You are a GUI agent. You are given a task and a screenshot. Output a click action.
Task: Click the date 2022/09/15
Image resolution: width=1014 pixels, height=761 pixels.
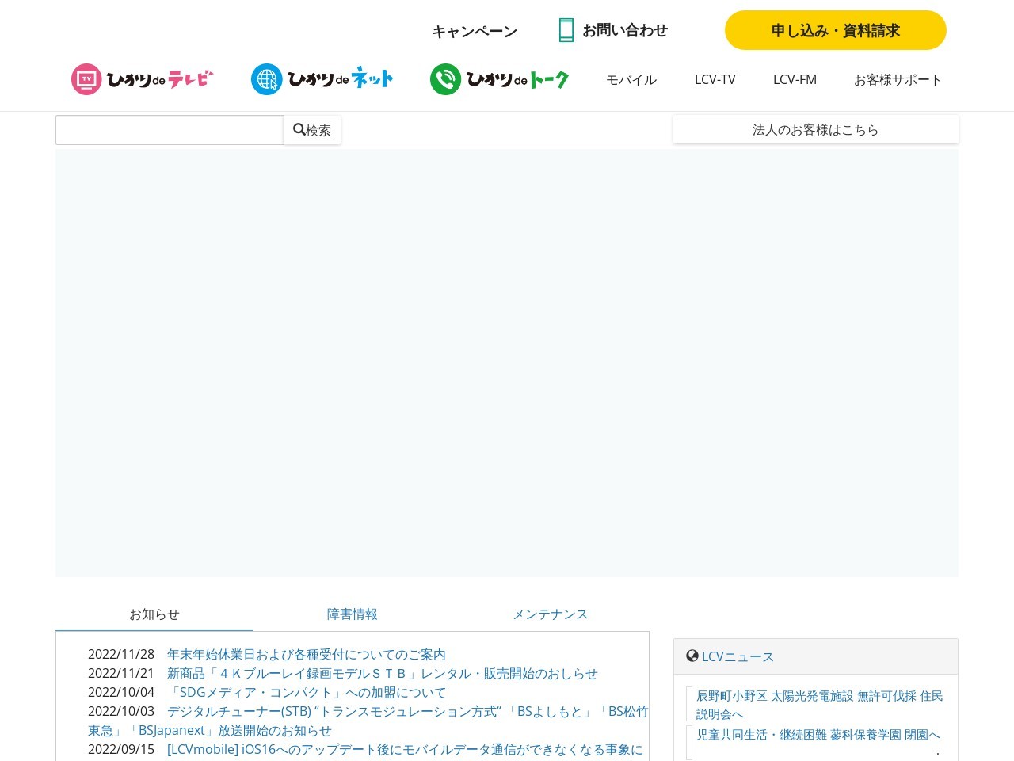(121, 750)
